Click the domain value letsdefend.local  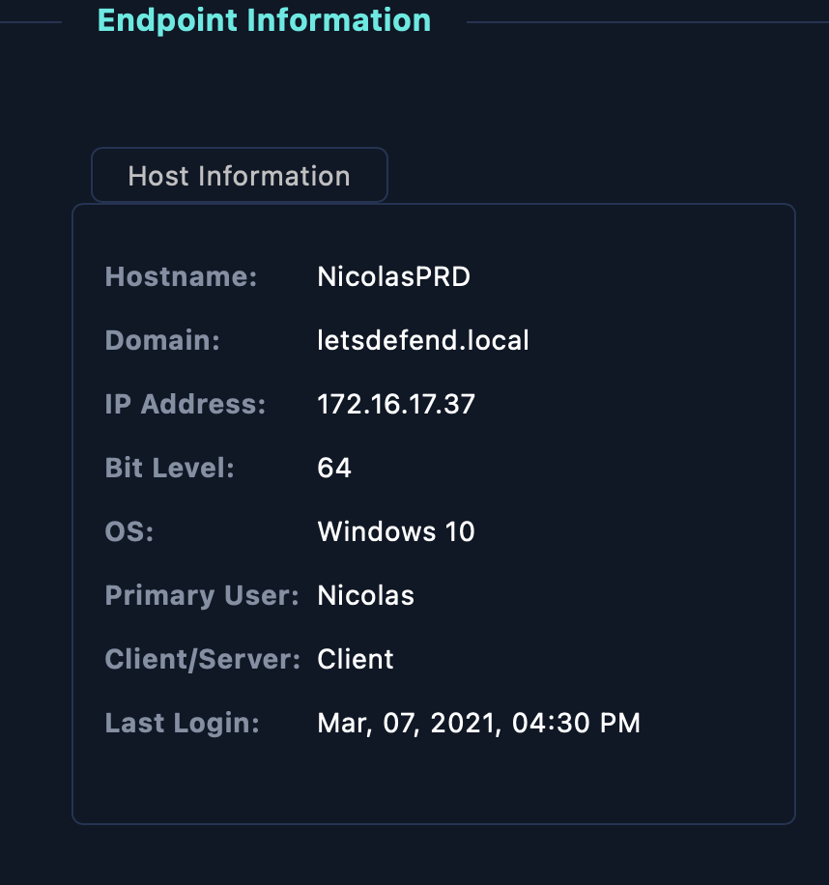[423, 340]
